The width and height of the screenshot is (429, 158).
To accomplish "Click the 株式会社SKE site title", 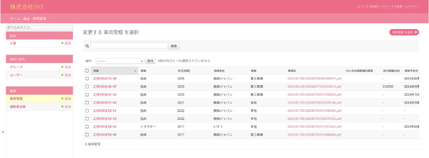I will [x=27, y=7].
